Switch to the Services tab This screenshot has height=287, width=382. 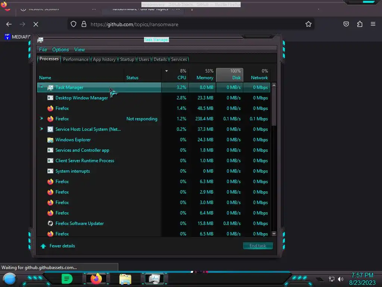point(179,59)
